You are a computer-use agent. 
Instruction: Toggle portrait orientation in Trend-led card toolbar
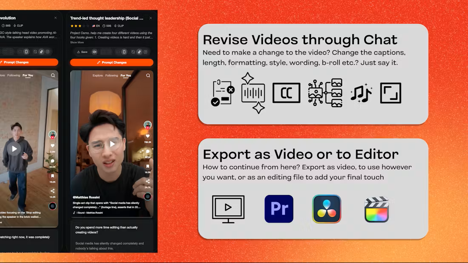pos(124,52)
